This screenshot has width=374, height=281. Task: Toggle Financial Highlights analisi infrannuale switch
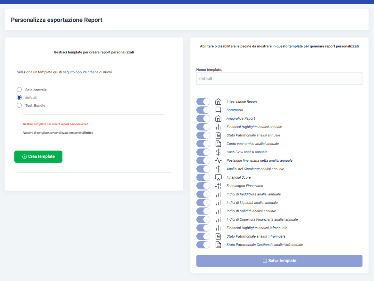203,228
